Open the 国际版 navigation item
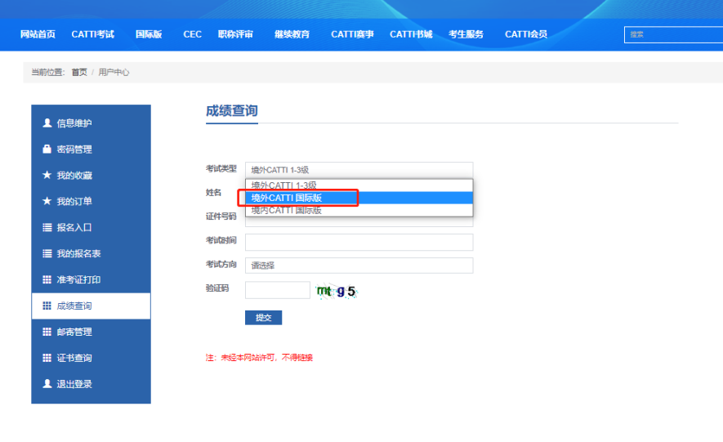723x442 pixels. tap(149, 34)
